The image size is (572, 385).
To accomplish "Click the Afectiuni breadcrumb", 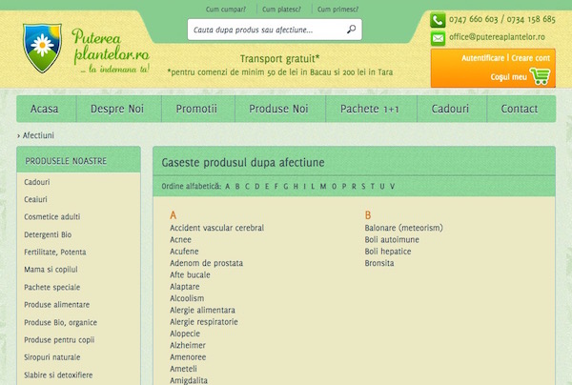I will [x=38, y=135].
